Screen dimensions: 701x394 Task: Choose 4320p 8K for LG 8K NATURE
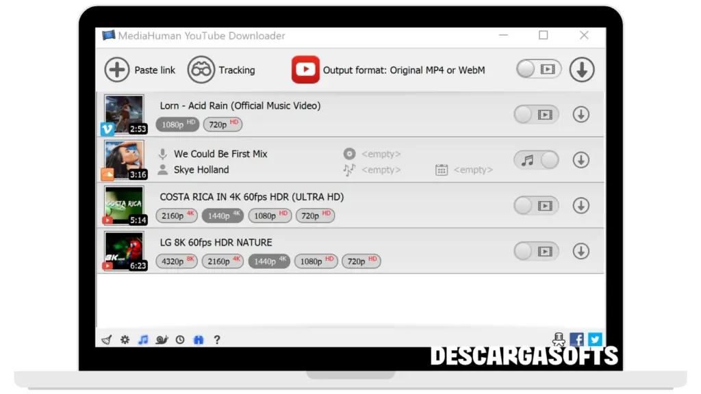tap(177, 261)
